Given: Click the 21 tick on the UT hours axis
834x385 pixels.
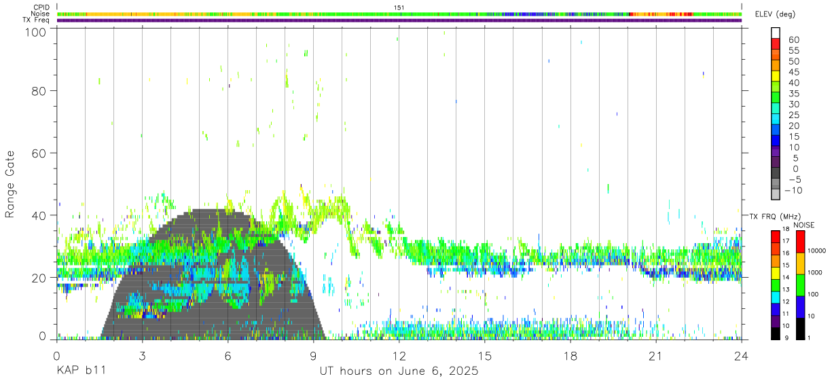Looking at the screenshot, I should [655, 356].
